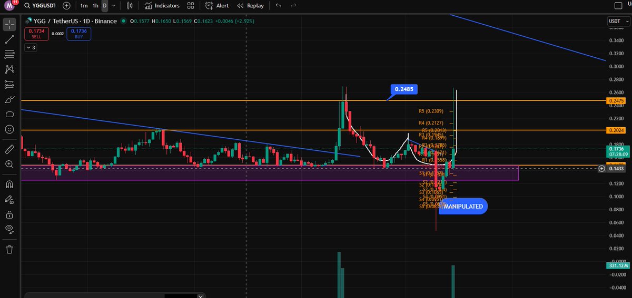This screenshot has width=632, height=298.
Task: Redo the chart action
Action: point(293,6)
